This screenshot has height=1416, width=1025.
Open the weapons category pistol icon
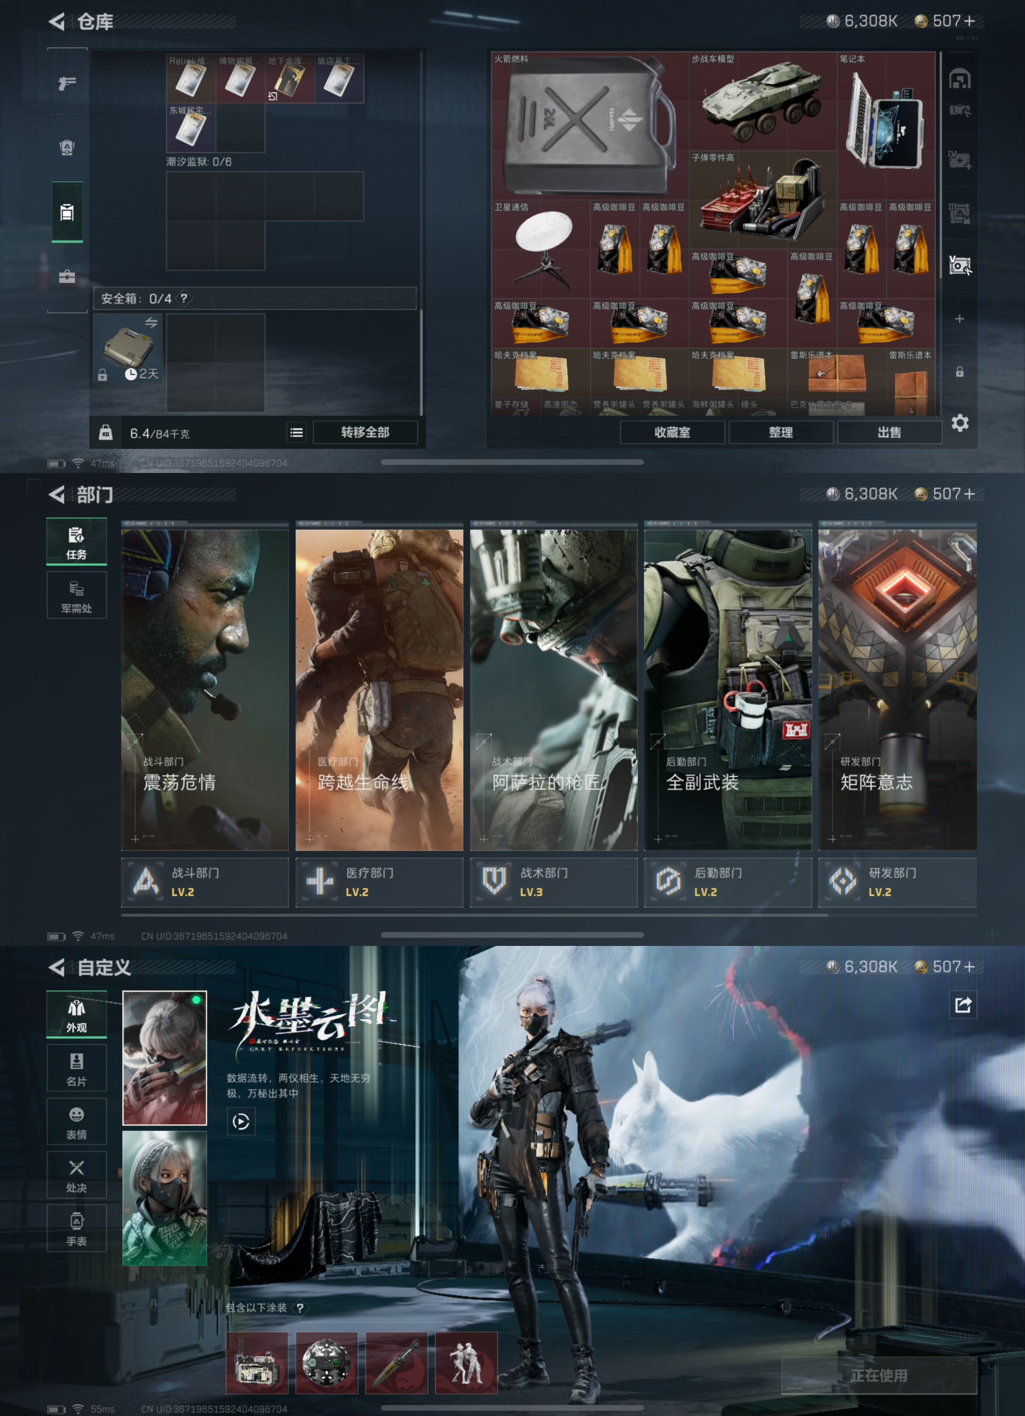pyautogui.click(x=67, y=82)
